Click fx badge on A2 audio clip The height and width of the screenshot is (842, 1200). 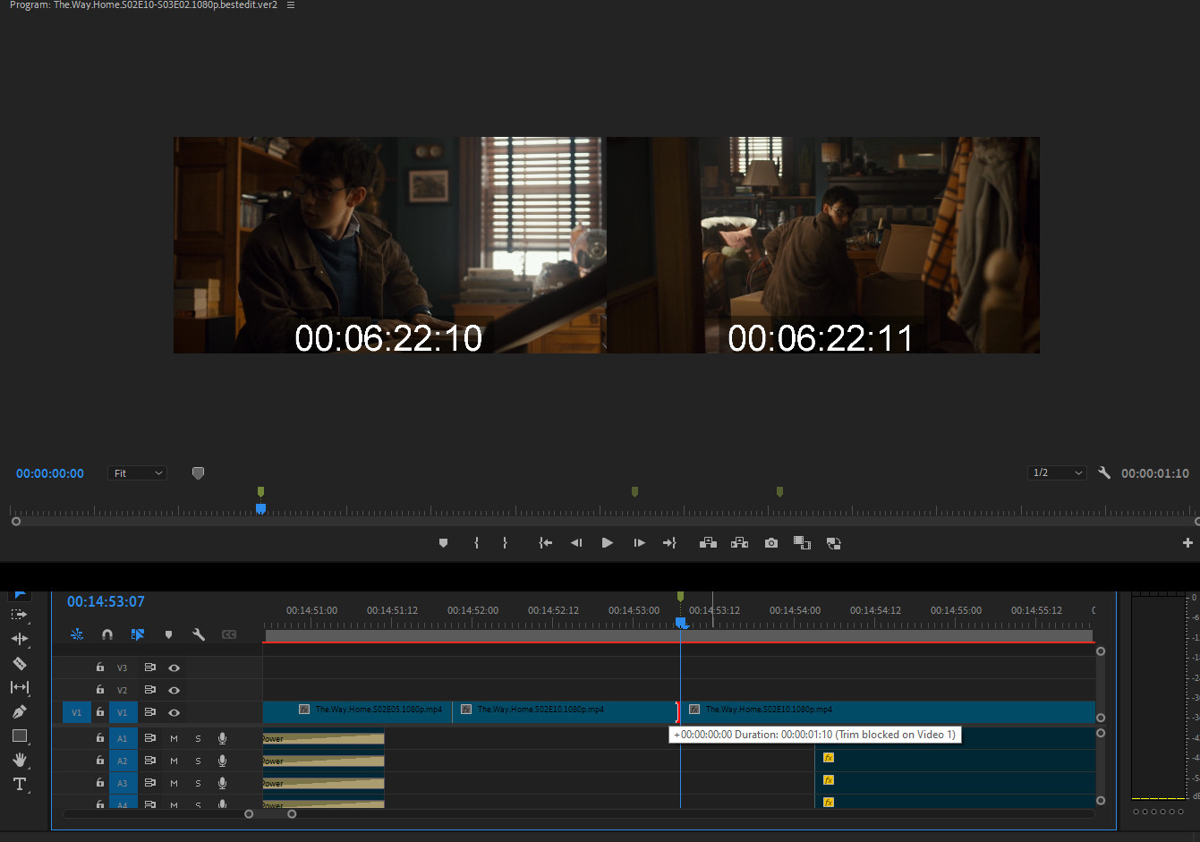tap(829, 758)
